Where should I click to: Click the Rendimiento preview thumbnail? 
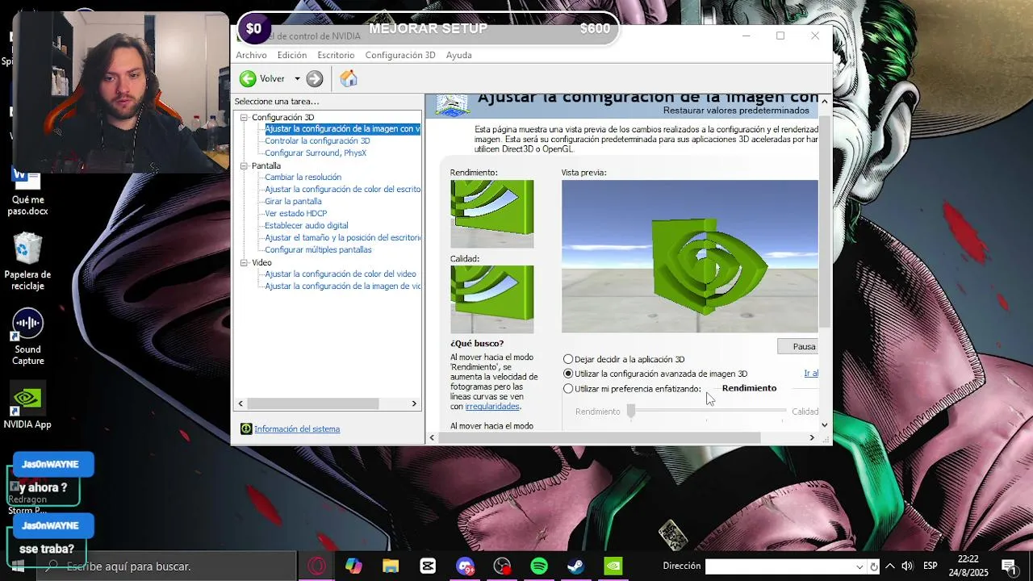coord(491,213)
